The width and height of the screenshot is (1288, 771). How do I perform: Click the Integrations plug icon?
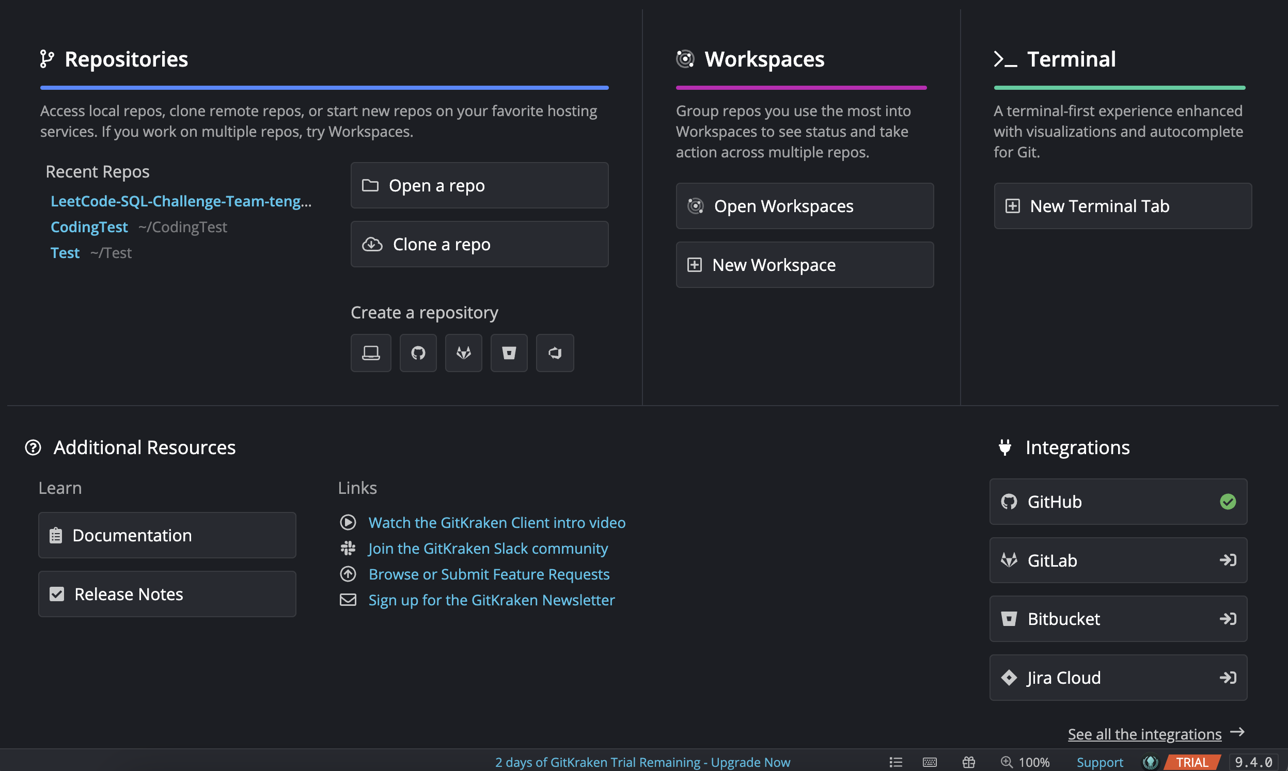[x=1005, y=447]
